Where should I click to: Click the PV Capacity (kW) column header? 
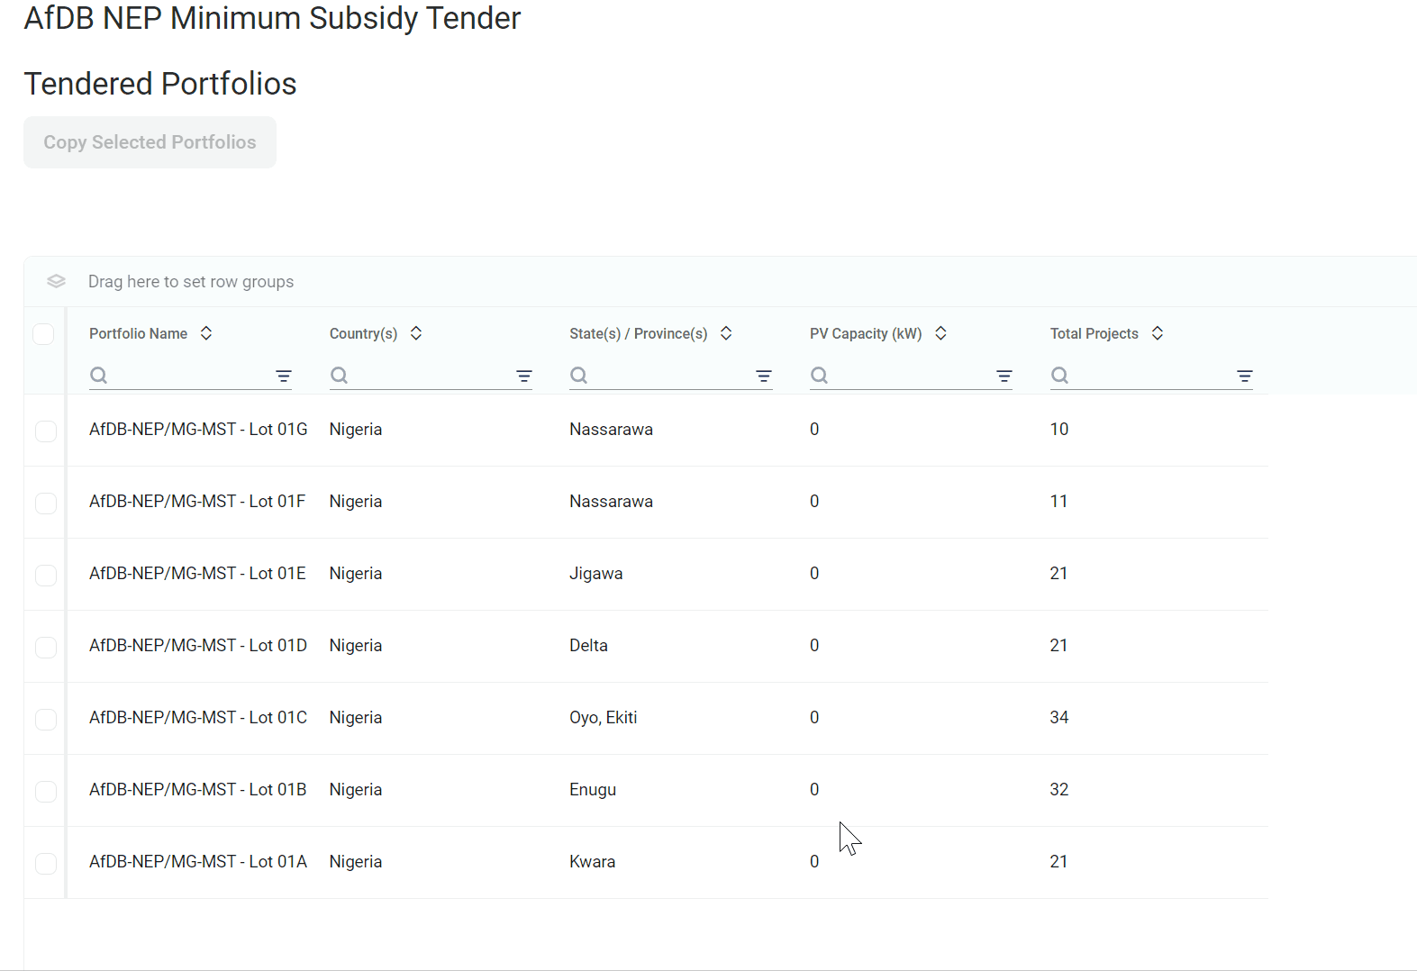click(866, 333)
